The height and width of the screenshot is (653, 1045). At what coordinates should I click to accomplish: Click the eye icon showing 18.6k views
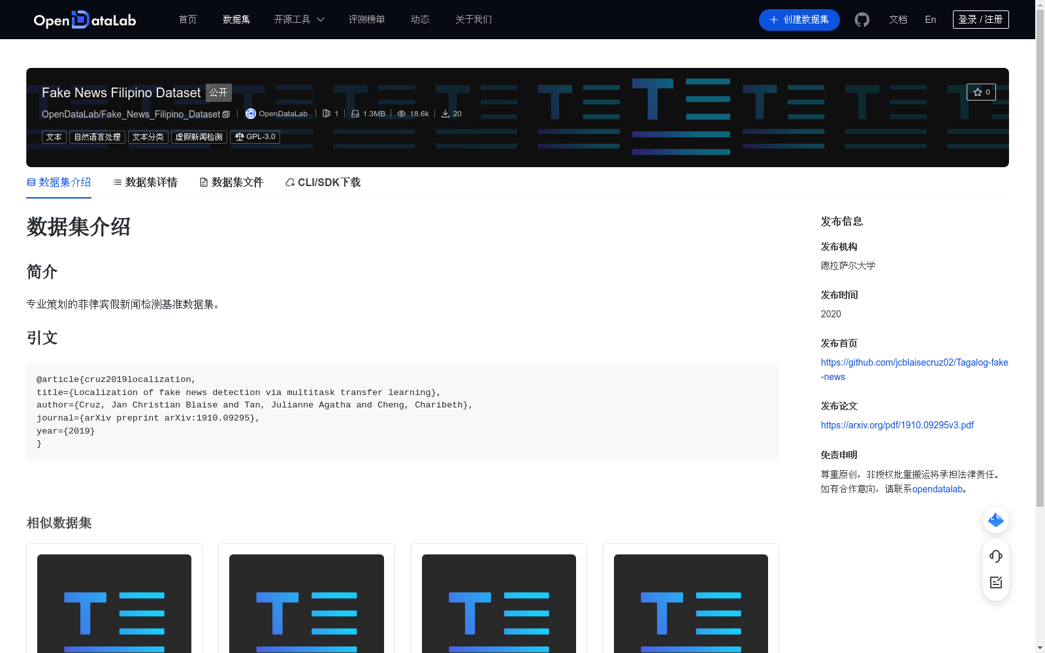(401, 113)
